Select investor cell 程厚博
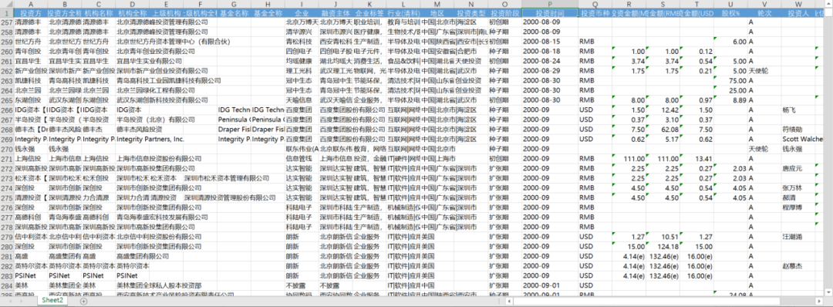Viewport: 833px width, 307px height. click(798, 207)
